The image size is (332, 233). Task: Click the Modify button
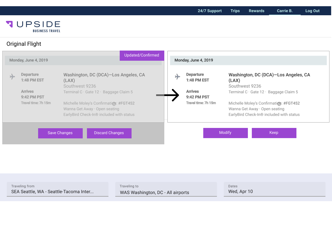coord(226,133)
